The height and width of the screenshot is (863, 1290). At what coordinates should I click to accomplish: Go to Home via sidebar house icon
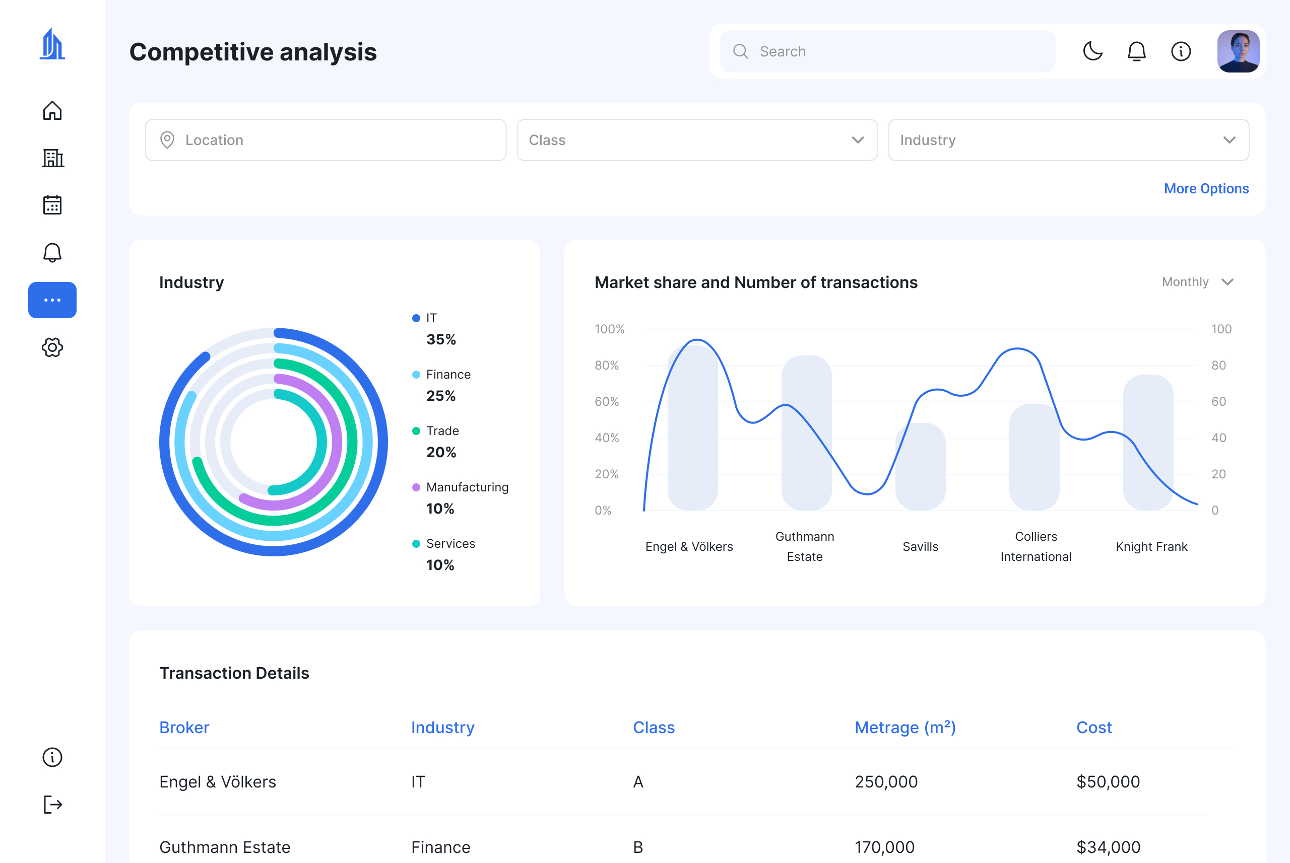tap(52, 111)
